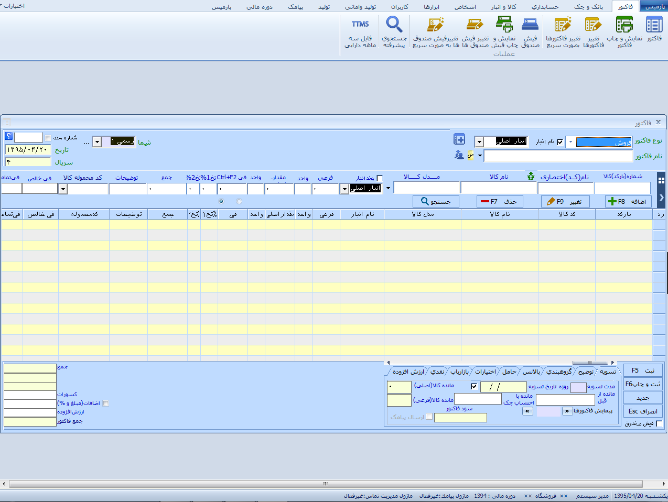Switch to the کالا و انبار ribbon tab
This screenshot has width=668, height=502.
[x=503, y=7]
